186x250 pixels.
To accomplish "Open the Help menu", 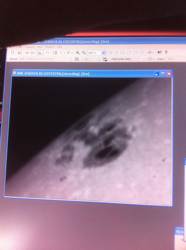I will (x=60, y=47).
